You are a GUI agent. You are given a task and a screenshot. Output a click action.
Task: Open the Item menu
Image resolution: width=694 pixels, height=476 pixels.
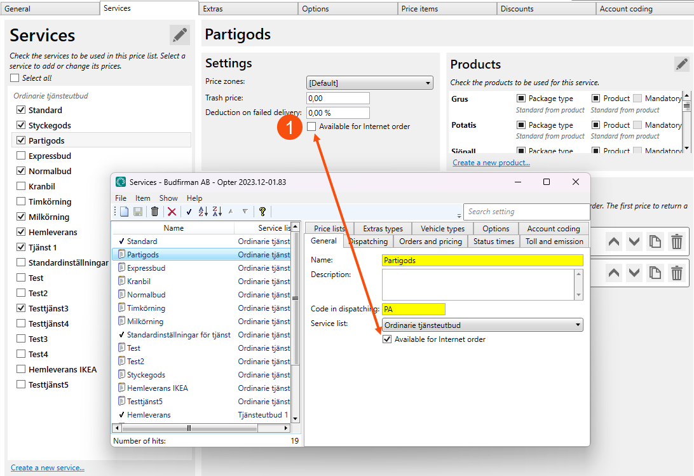(x=142, y=198)
